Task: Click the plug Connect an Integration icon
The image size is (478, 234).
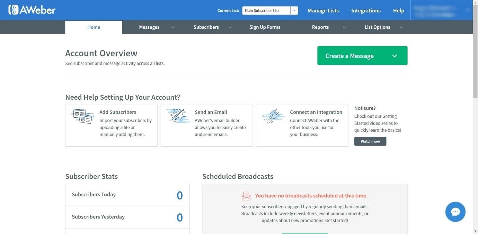Action: tap(273, 116)
